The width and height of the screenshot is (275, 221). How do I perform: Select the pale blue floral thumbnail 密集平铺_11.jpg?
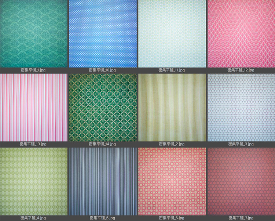click(172, 34)
